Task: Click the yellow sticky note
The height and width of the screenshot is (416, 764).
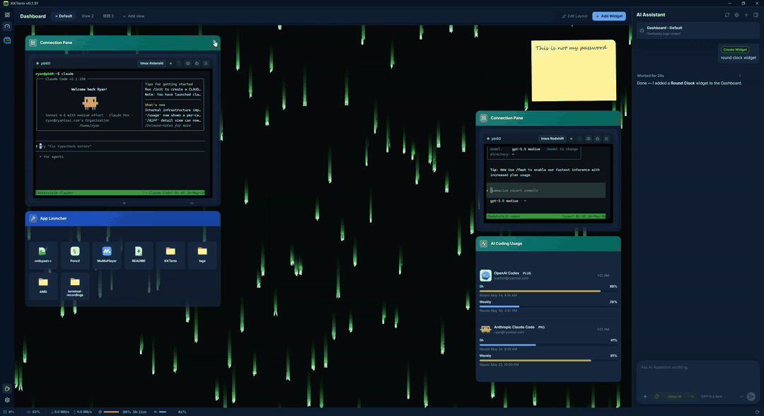Action: coord(574,71)
